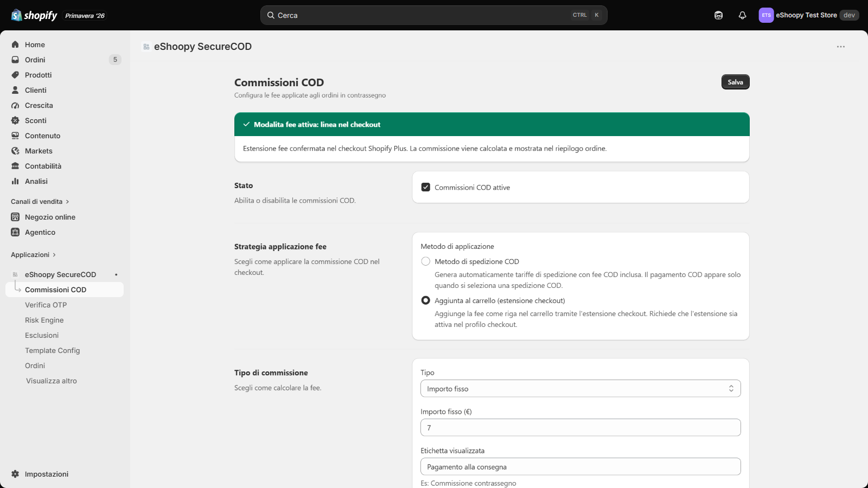This screenshot has width=868, height=488.
Task: Select Aggiunta al carrello radio option
Action: [x=426, y=300]
